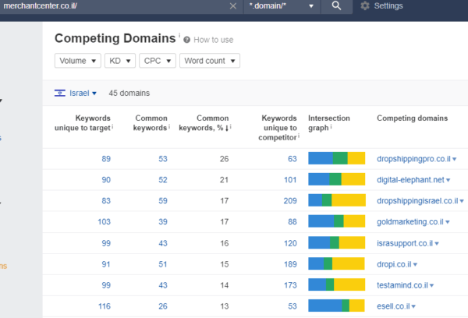Screen dimensions: 468x318
Task: Open the How to use link
Action: click(214, 40)
